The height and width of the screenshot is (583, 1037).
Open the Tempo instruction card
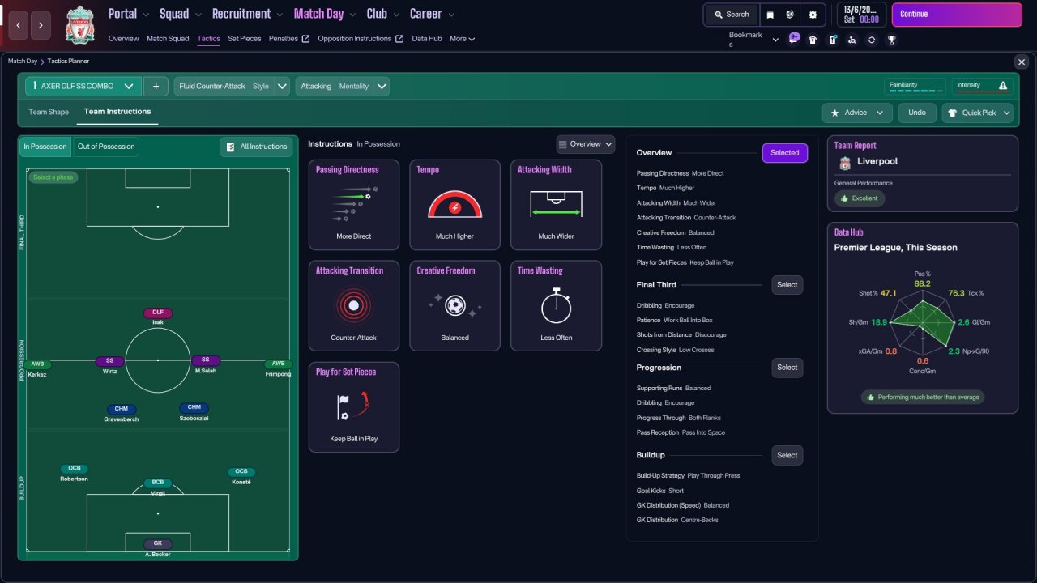tap(455, 205)
